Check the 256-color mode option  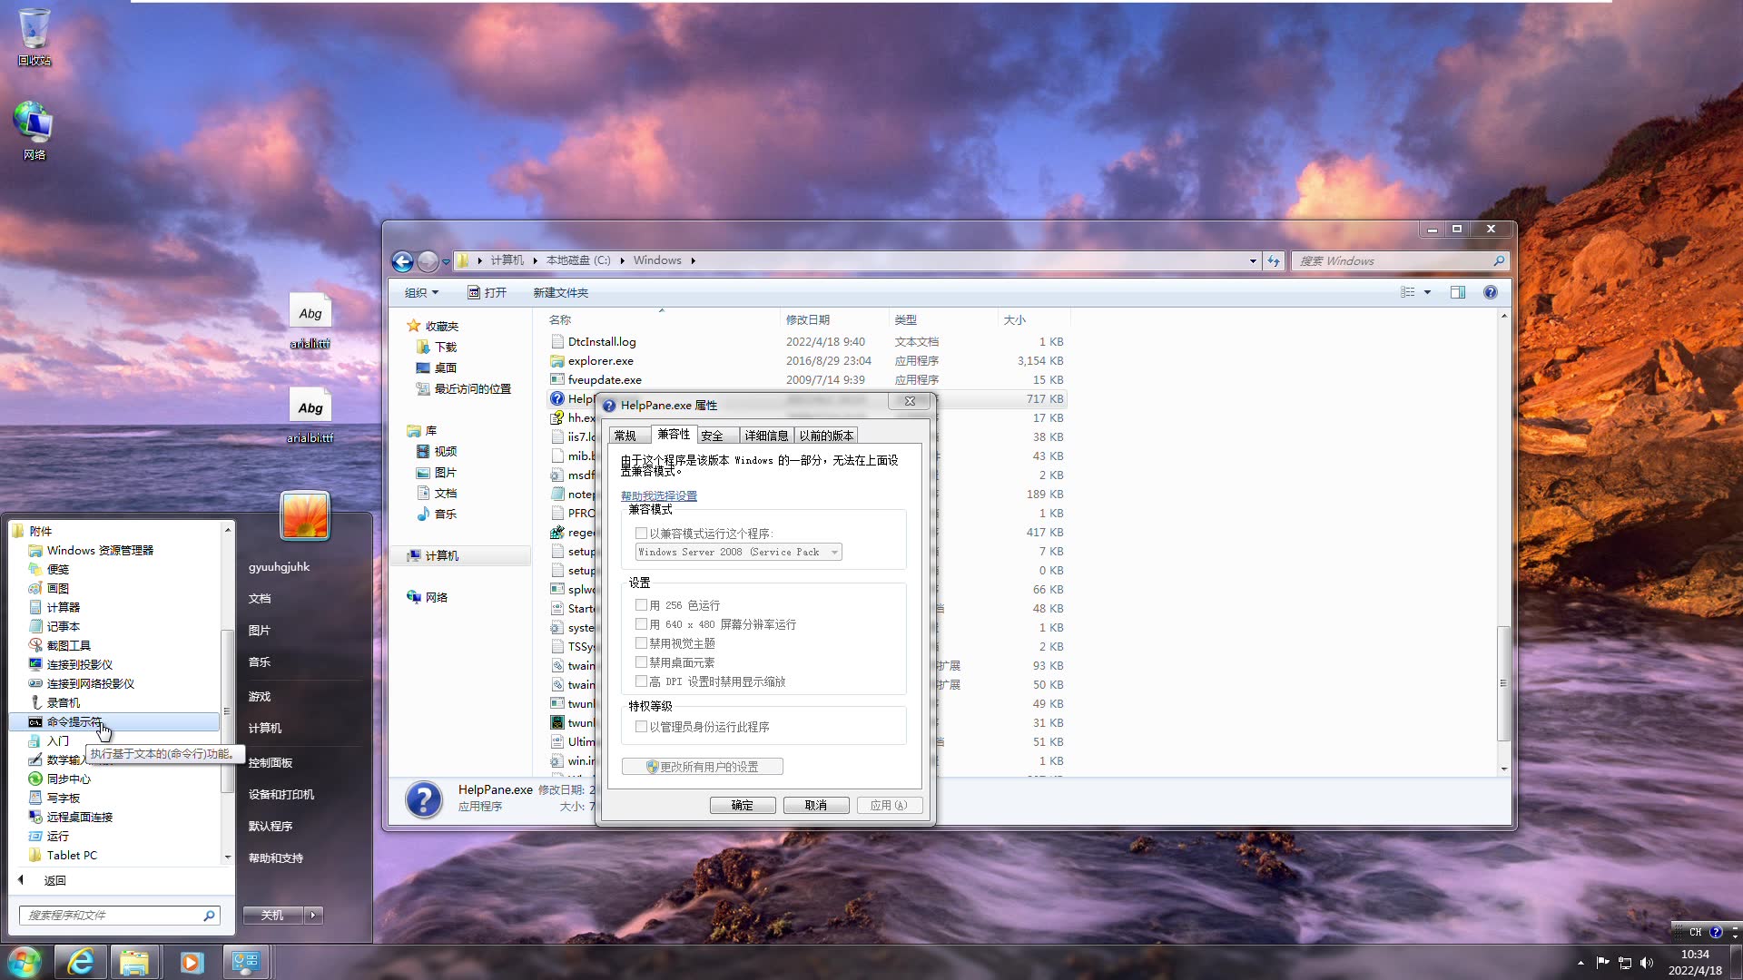pos(642,604)
